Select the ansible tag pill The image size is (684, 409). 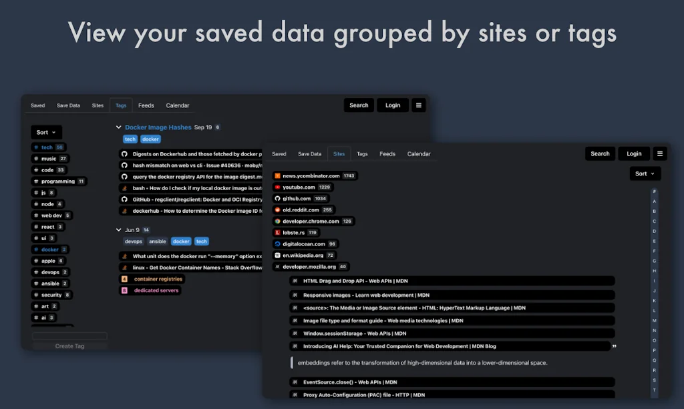pyautogui.click(x=158, y=242)
